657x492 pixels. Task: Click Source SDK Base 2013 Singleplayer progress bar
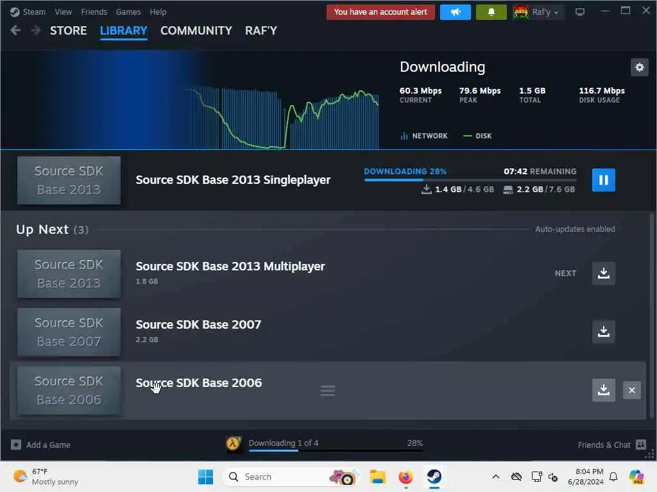coord(470,180)
